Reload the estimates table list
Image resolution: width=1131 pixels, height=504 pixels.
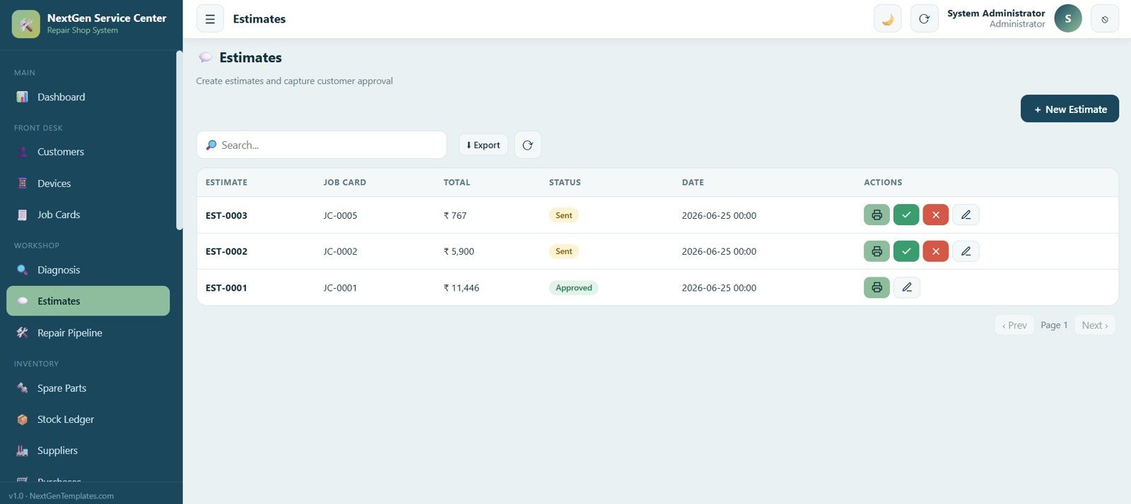(x=527, y=145)
